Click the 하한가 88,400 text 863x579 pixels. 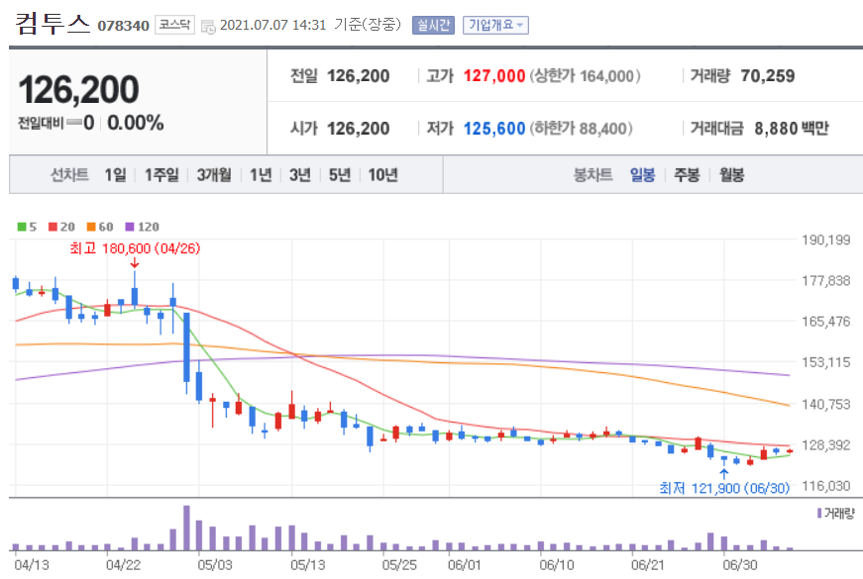582,129
